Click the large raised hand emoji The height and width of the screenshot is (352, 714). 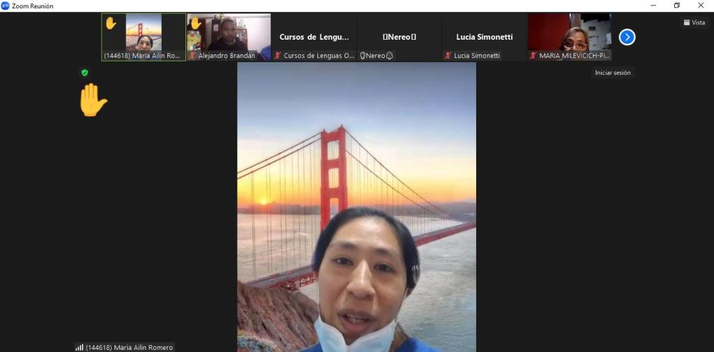[92, 100]
